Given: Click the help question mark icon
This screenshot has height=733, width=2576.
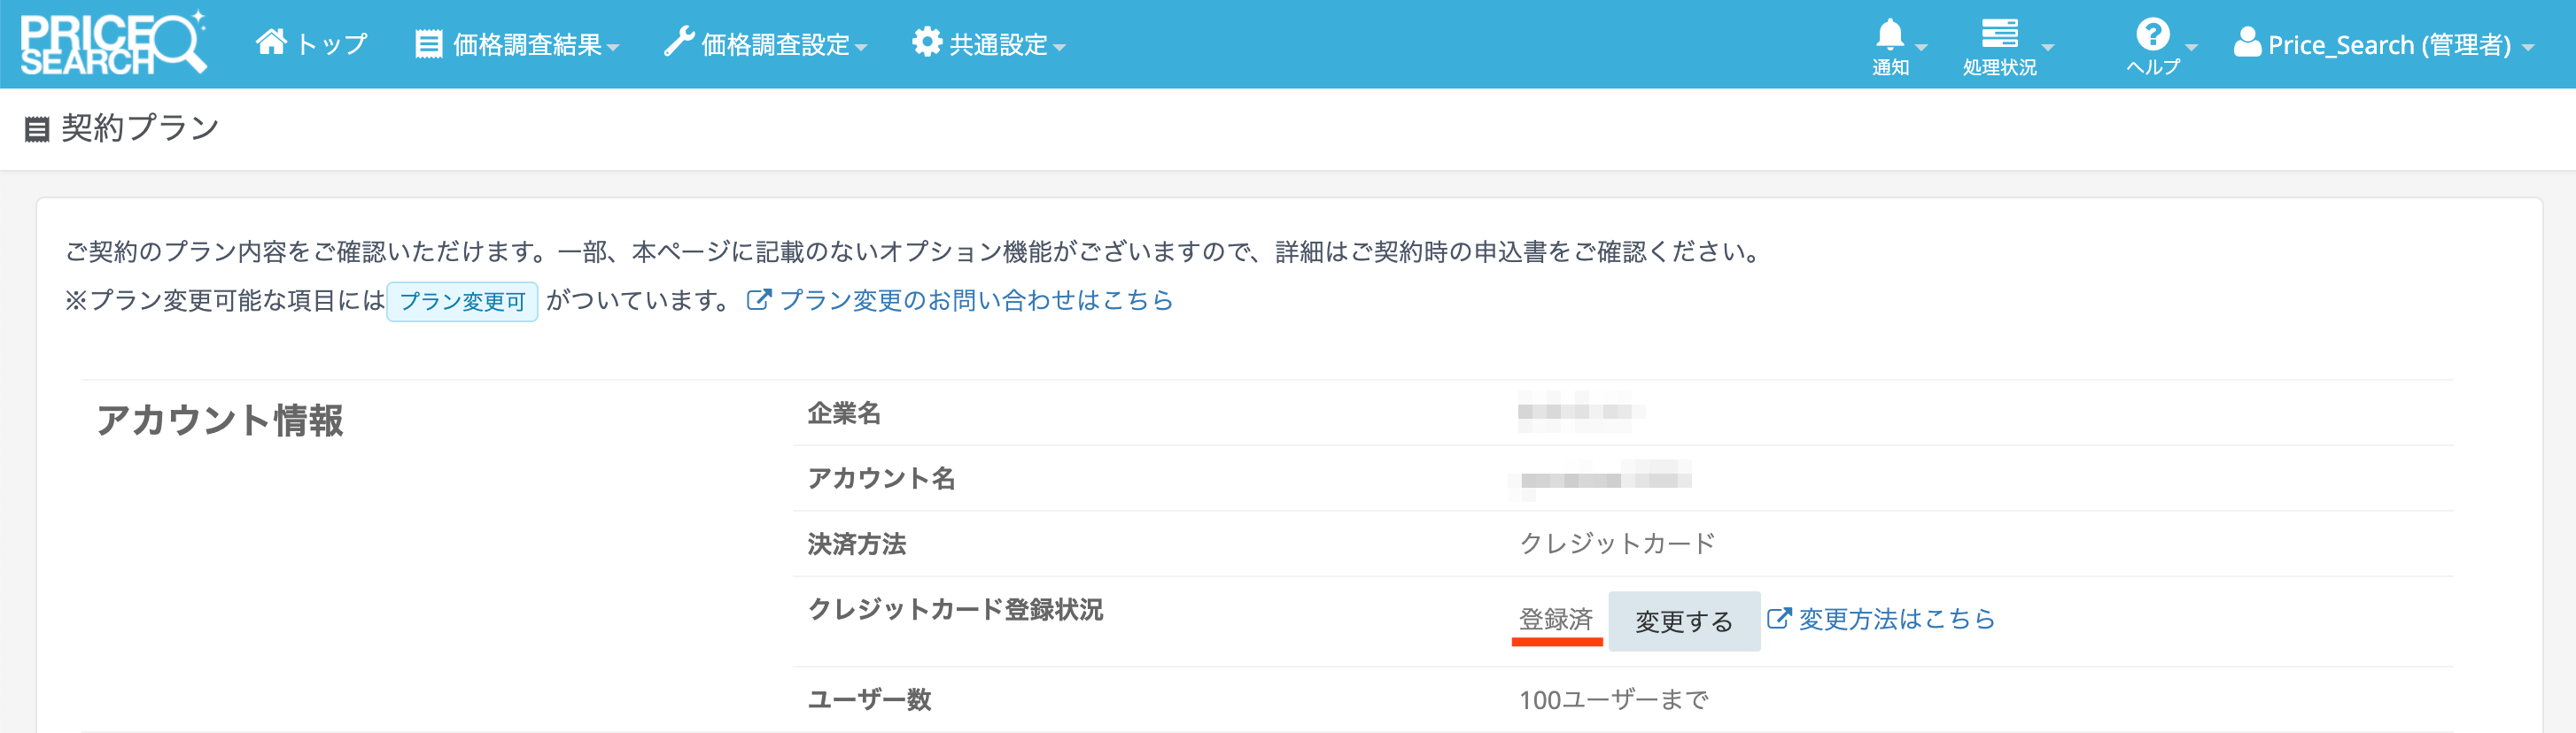Looking at the screenshot, I should click(2152, 35).
